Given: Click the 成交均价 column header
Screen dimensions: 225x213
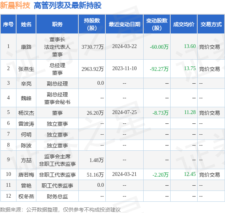Looking at the screenshot, I should [184, 24].
